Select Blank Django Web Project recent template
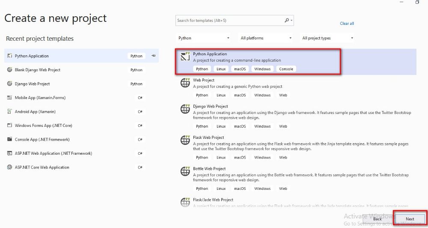 (81, 70)
